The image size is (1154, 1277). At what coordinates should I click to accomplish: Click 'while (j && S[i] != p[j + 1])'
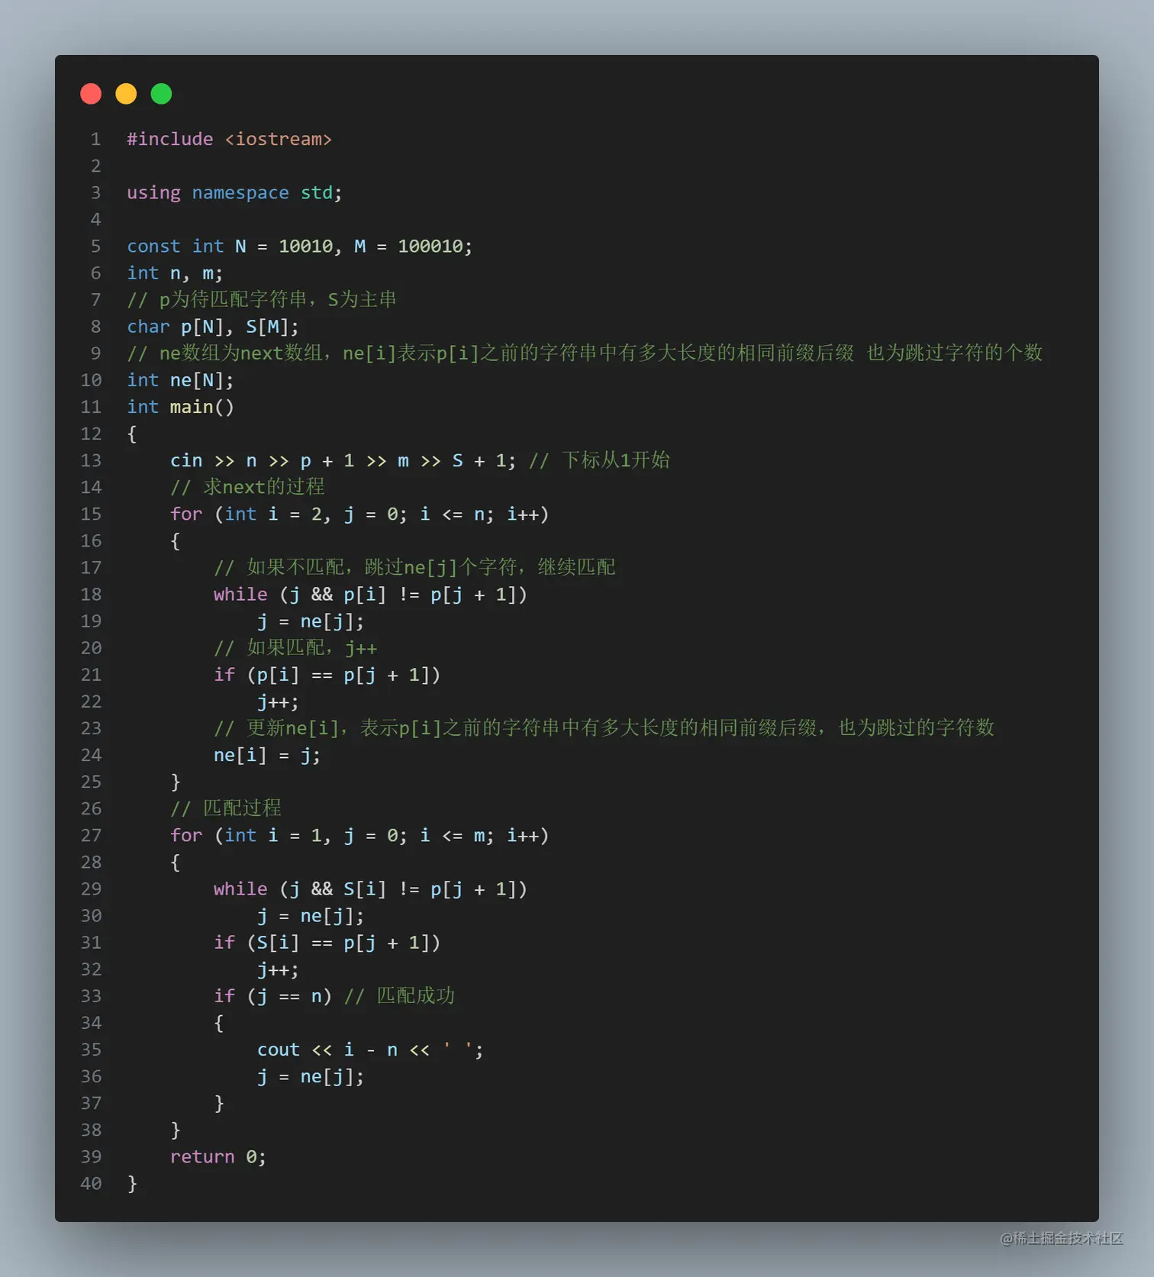click(370, 888)
